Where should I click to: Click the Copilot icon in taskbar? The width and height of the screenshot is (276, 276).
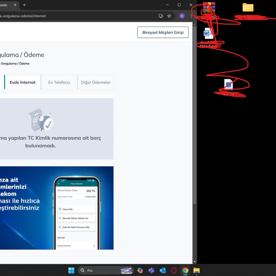(140, 270)
